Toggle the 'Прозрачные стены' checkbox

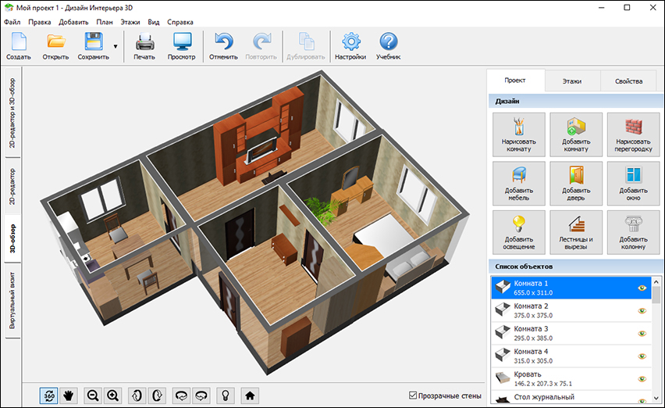coord(413,395)
